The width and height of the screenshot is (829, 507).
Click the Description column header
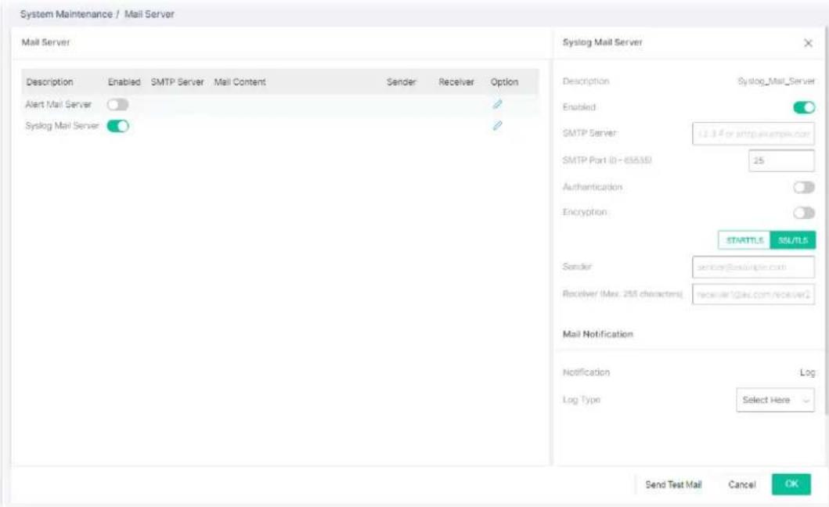pyautogui.click(x=49, y=82)
